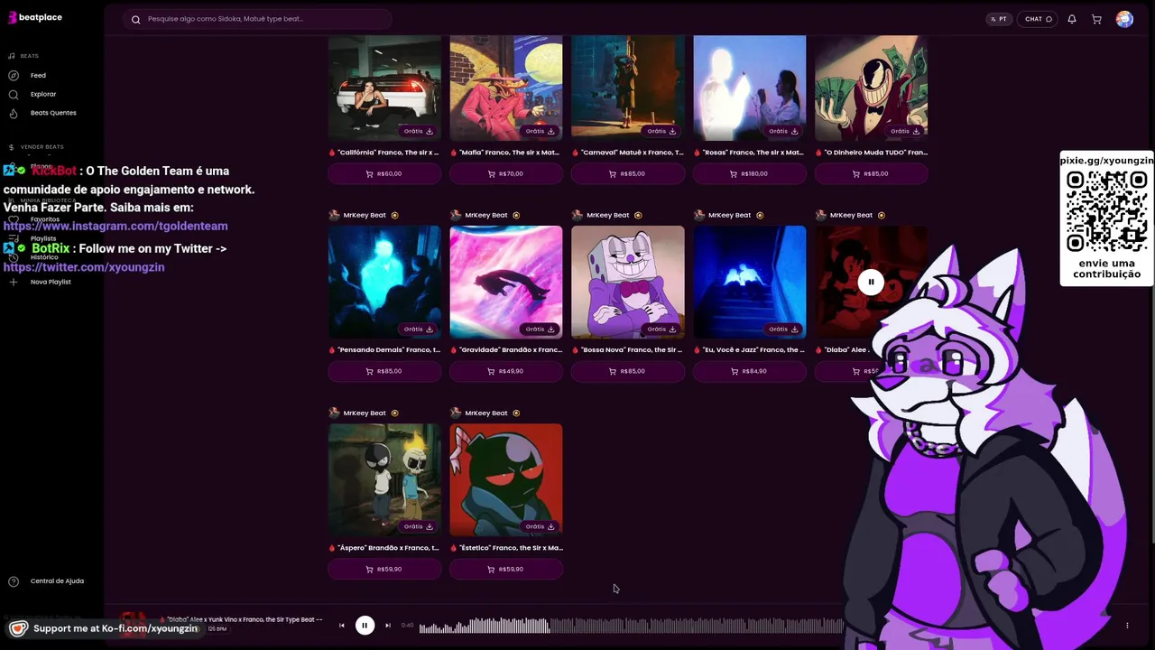This screenshot has height=650, width=1155.
Task: Buy "Rosas" beat for R$180,00
Action: (750, 173)
